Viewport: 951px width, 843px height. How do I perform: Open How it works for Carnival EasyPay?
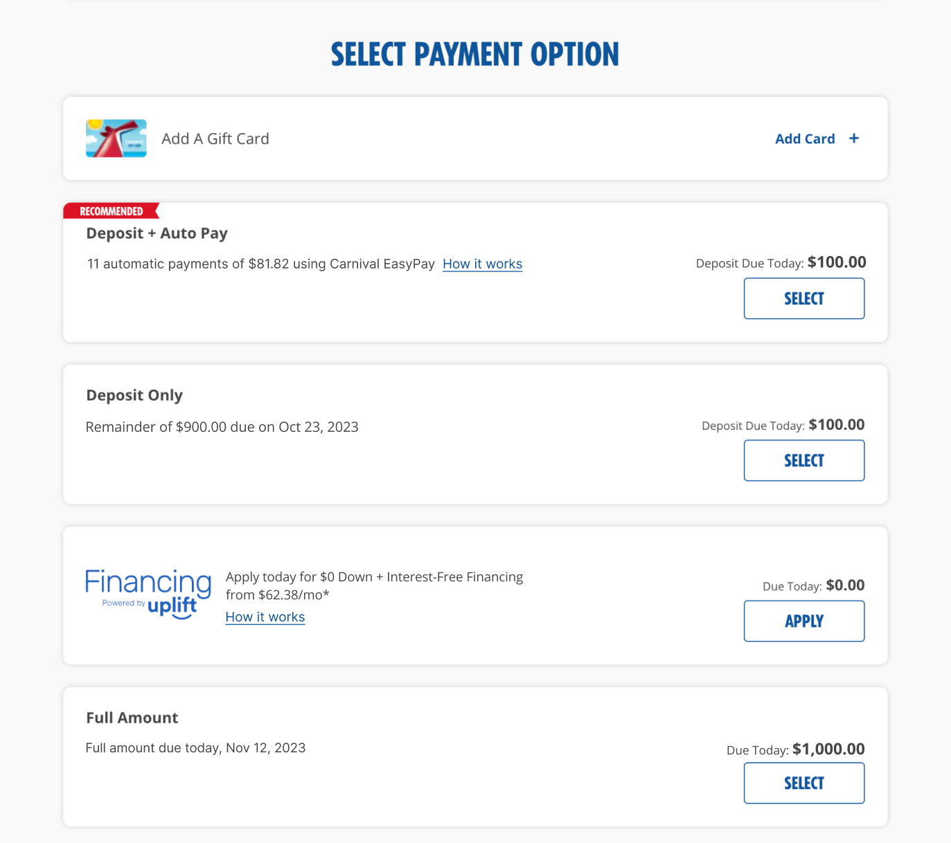pyautogui.click(x=482, y=264)
